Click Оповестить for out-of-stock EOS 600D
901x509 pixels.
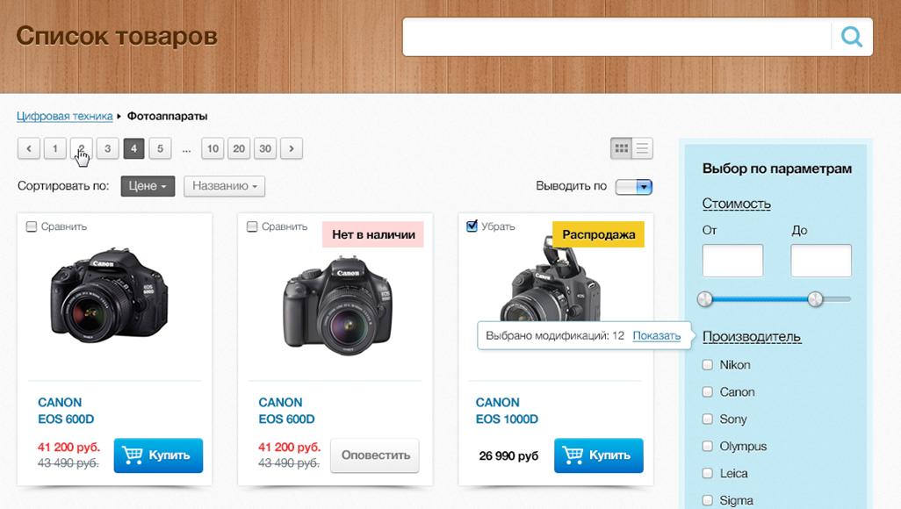[375, 455]
